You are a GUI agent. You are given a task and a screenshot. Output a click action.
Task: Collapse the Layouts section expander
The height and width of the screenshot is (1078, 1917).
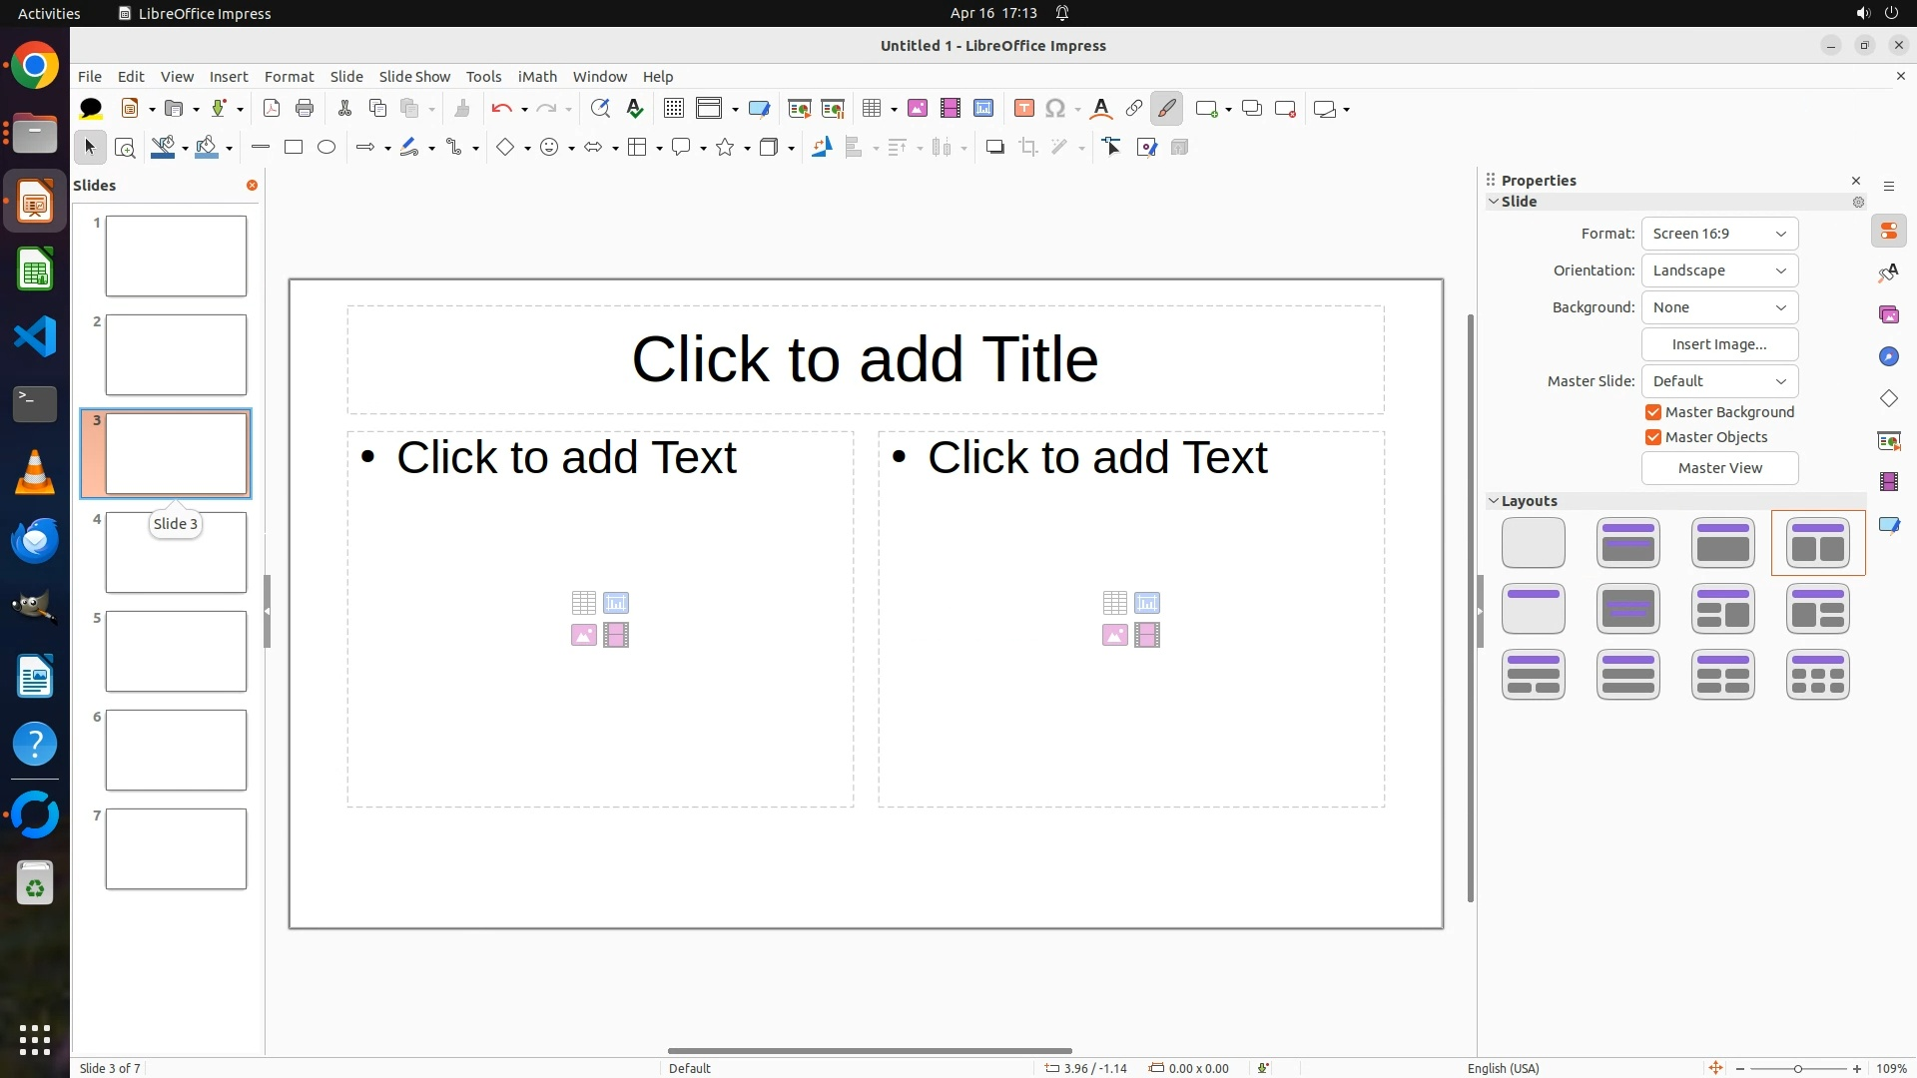point(1494,501)
